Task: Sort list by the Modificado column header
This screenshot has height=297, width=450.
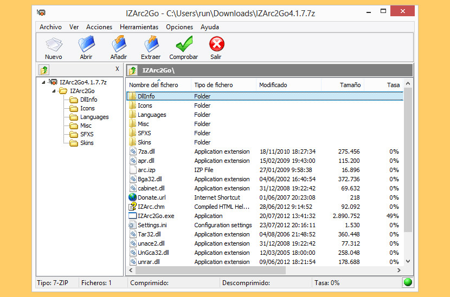Action: tap(273, 85)
